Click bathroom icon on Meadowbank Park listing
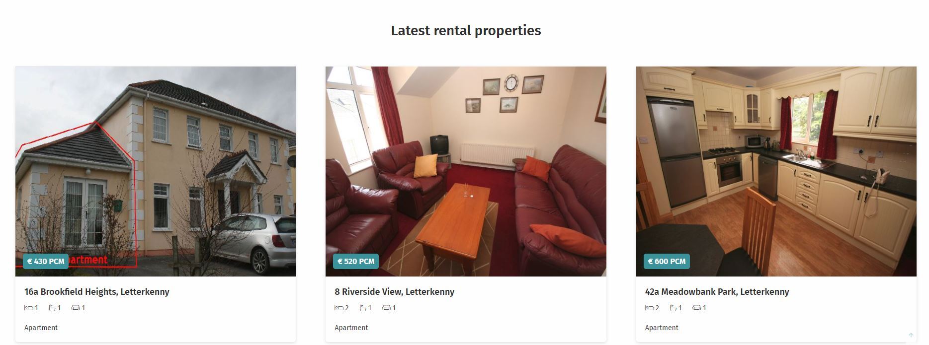Viewport: 929px width, 345px height. pos(673,308)
